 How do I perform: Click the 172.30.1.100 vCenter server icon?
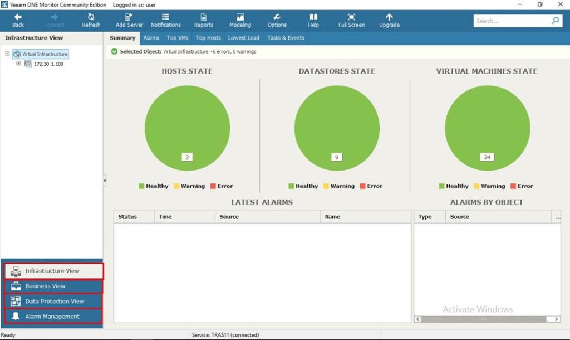28,64
